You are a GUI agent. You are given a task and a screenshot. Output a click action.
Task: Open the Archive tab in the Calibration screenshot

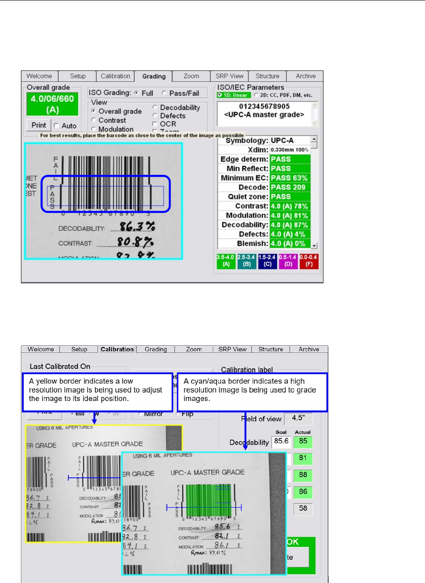coord(309,349)
